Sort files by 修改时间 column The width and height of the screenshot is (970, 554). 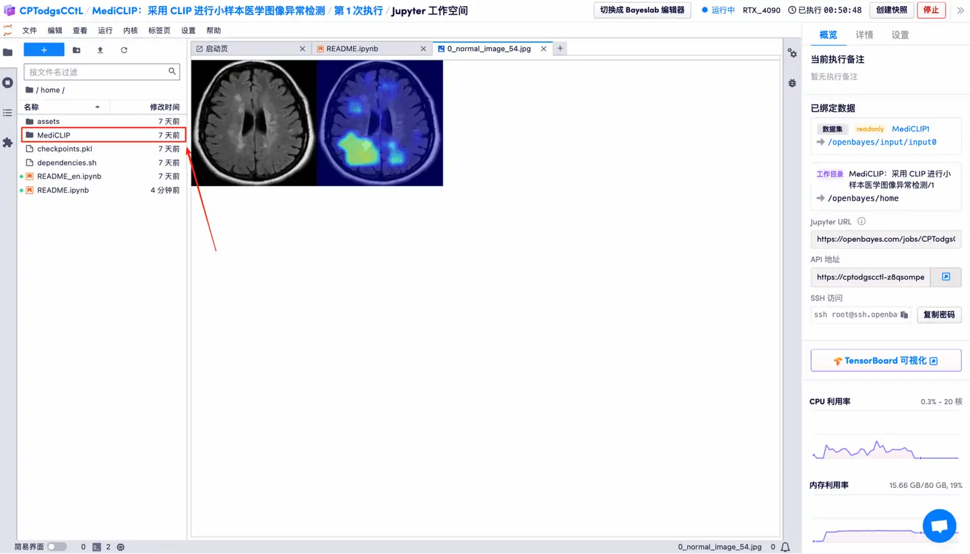148,107
